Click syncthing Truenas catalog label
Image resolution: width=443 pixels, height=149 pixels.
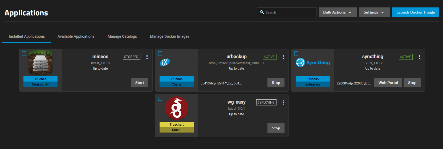313,79
